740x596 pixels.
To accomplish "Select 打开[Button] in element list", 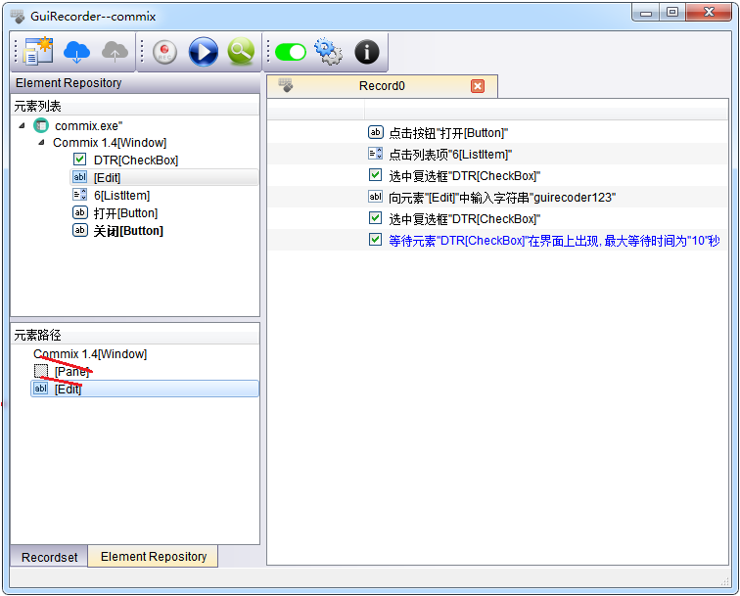I will click(x=125, y=213).
